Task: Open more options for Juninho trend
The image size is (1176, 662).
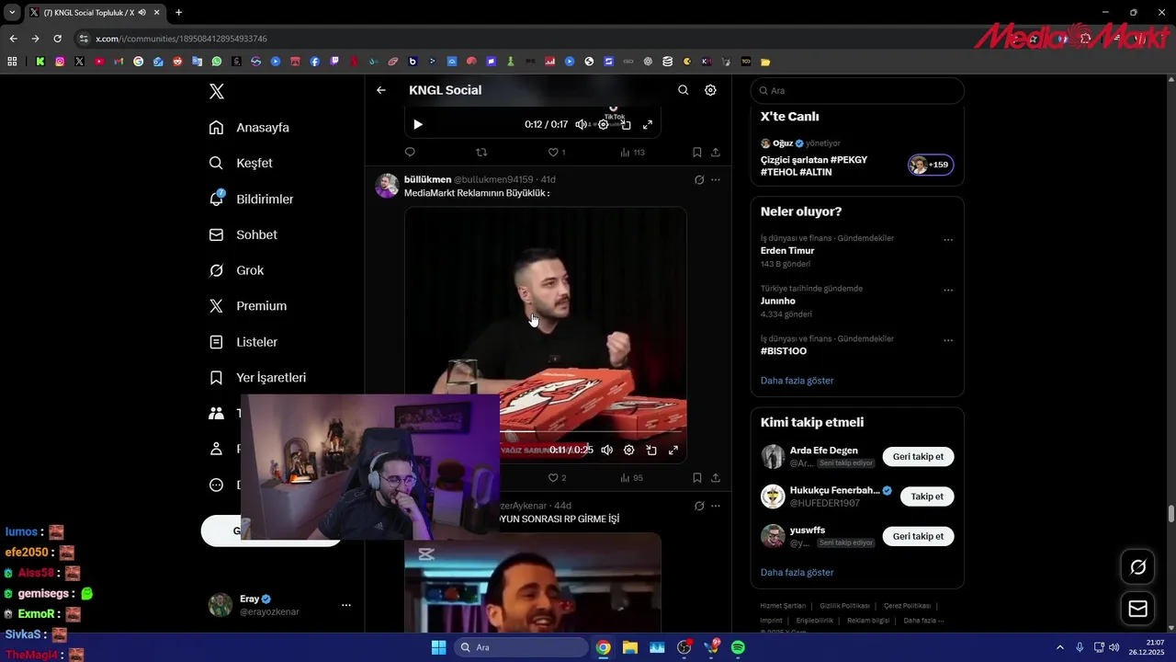Action: [x=948, y=291]
